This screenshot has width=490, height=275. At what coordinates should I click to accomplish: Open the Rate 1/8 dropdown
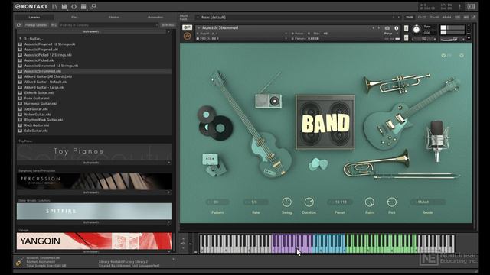(x=256, y=202)
